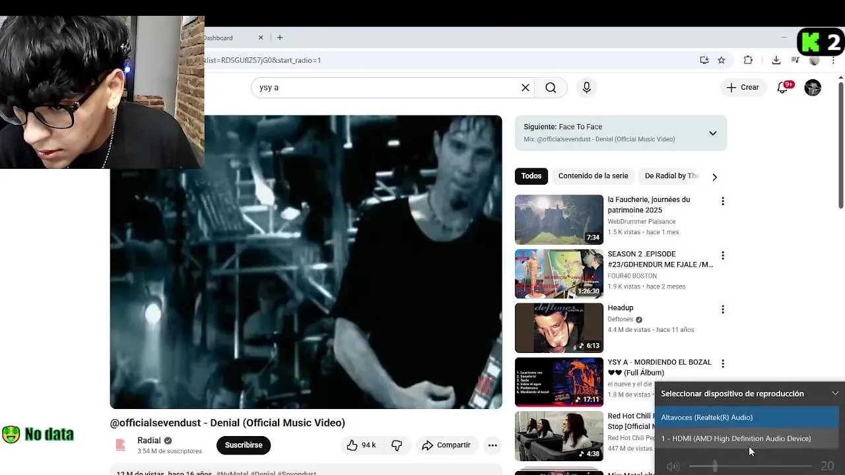This screenshot has width=845, height=475.
Task: Open Deftones Headup thumbnail
Action: (x=558, y=328)
